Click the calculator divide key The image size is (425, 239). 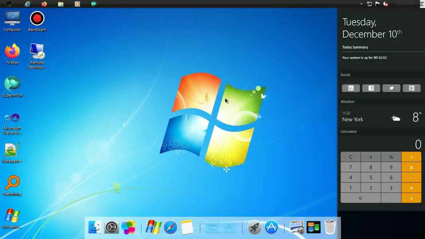(411, 157)
